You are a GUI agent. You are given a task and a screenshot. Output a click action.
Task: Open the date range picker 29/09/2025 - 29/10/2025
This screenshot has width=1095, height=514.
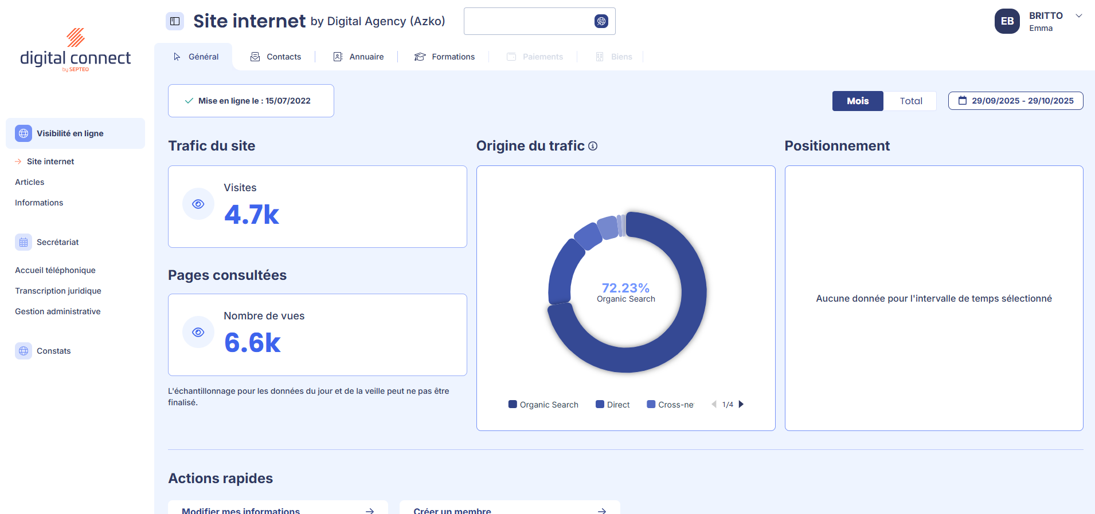(1015, 101)
